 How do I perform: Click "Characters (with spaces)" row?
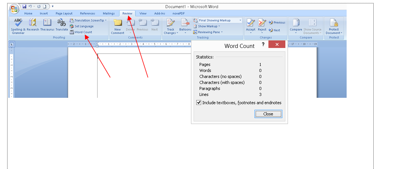click(230, 82)
